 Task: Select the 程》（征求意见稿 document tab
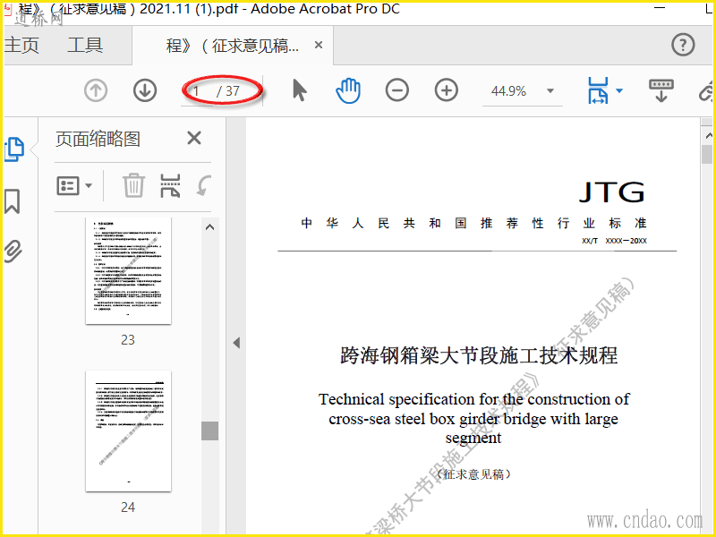coord(233,46)
